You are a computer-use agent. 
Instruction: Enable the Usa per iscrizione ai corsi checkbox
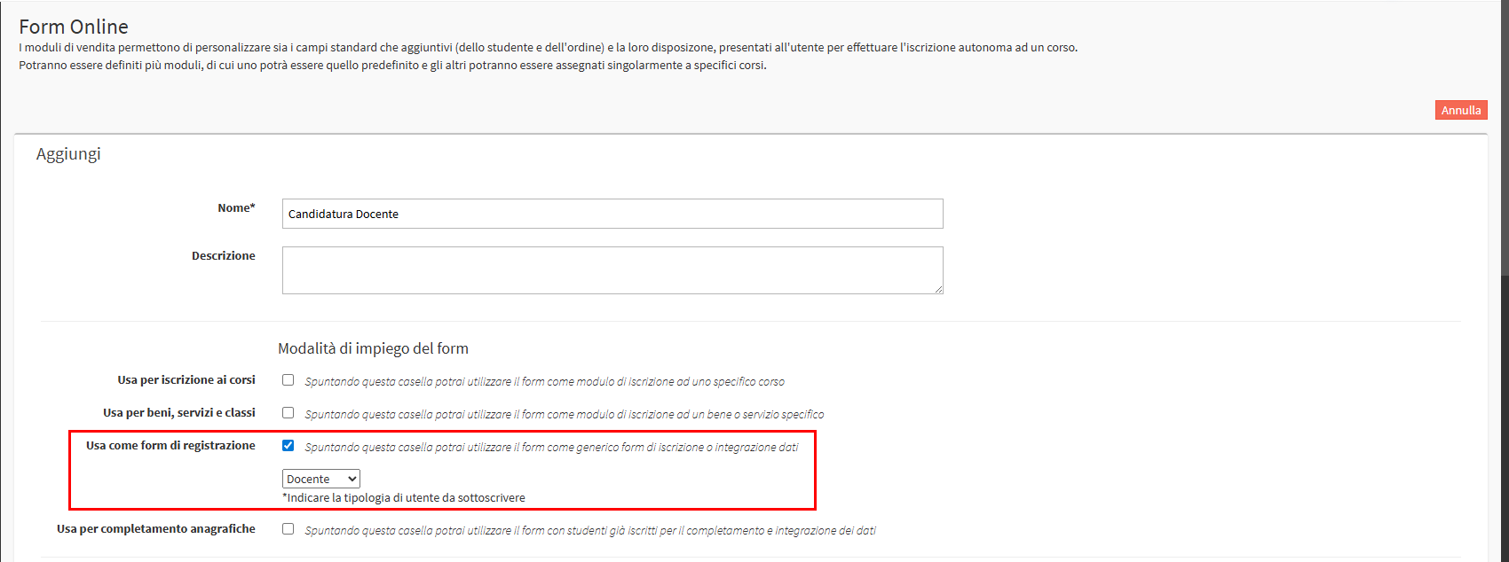click(288, 380)
